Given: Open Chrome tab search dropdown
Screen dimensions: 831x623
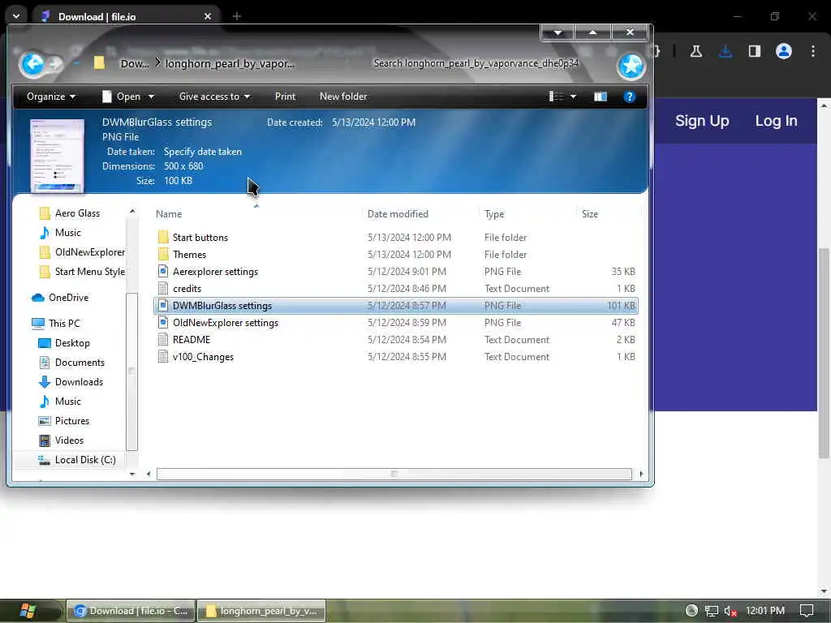Looking at the screenshot, I should (16, 16).
